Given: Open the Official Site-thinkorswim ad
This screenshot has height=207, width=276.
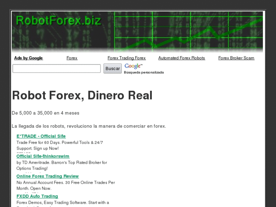Looking at the screenshot, I should pyautogui.click(x=43, y=156).
